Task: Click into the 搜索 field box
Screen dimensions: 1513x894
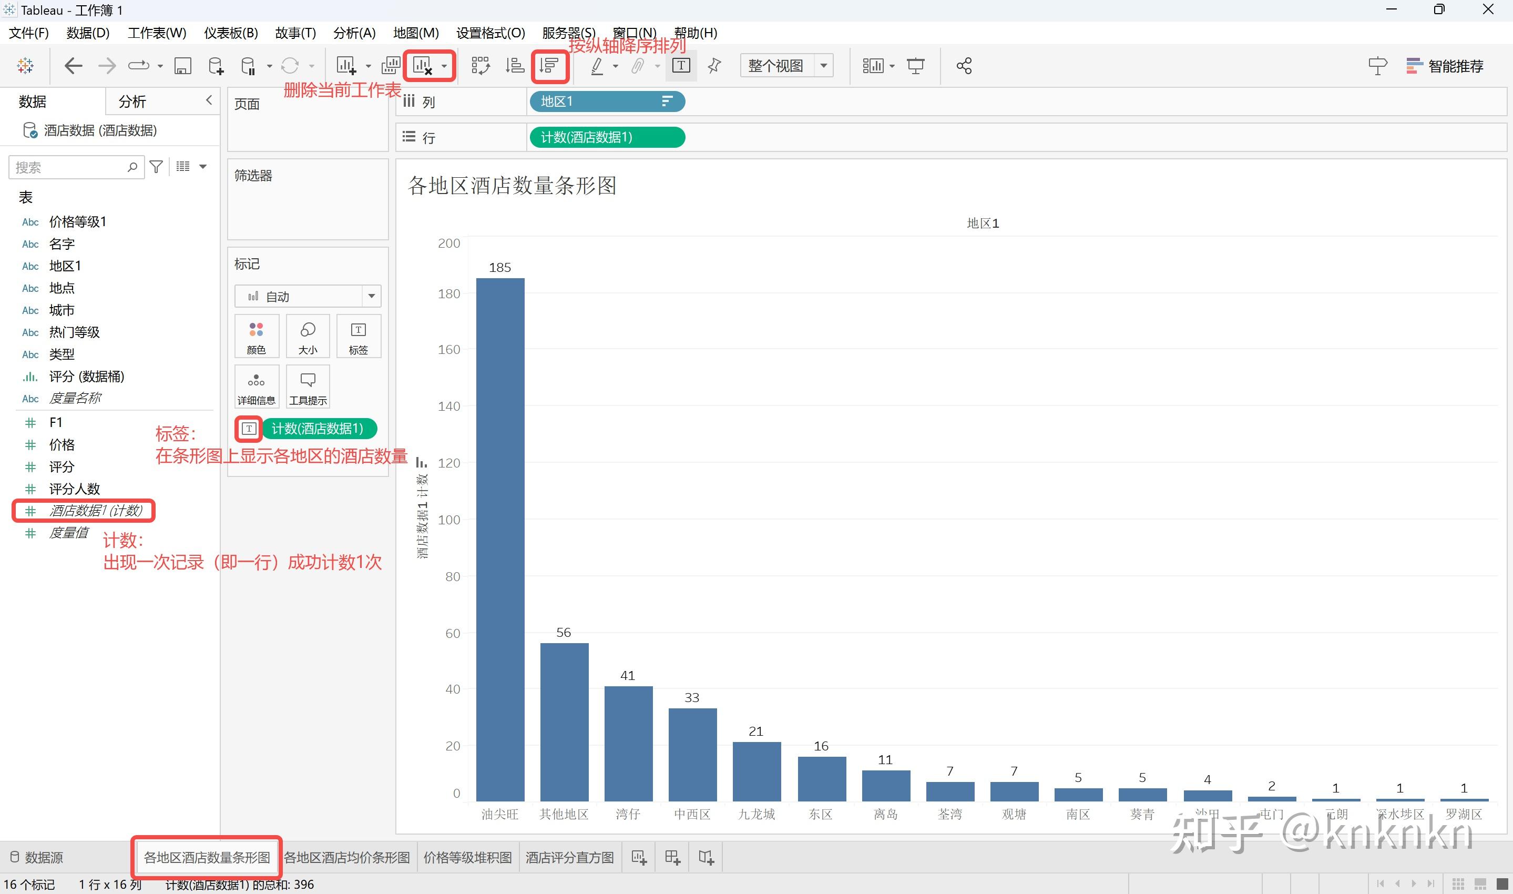Action: 76,167
